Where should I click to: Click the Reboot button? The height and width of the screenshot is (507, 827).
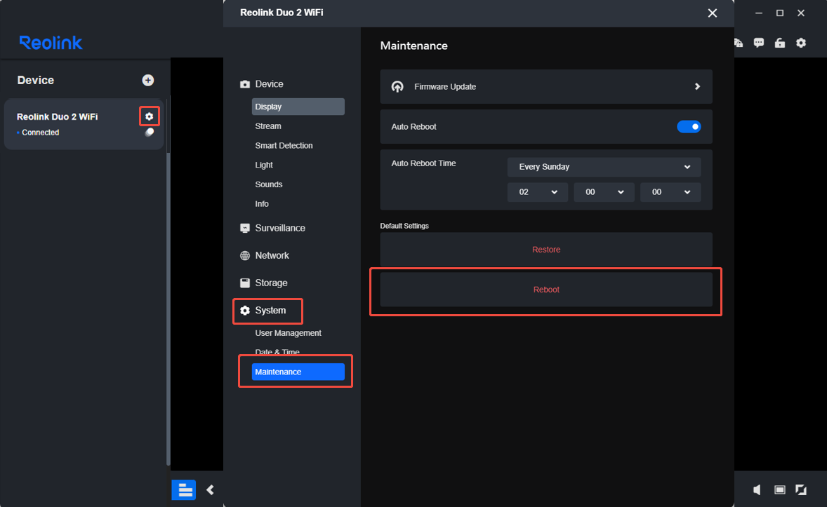[x=546, y=290]
